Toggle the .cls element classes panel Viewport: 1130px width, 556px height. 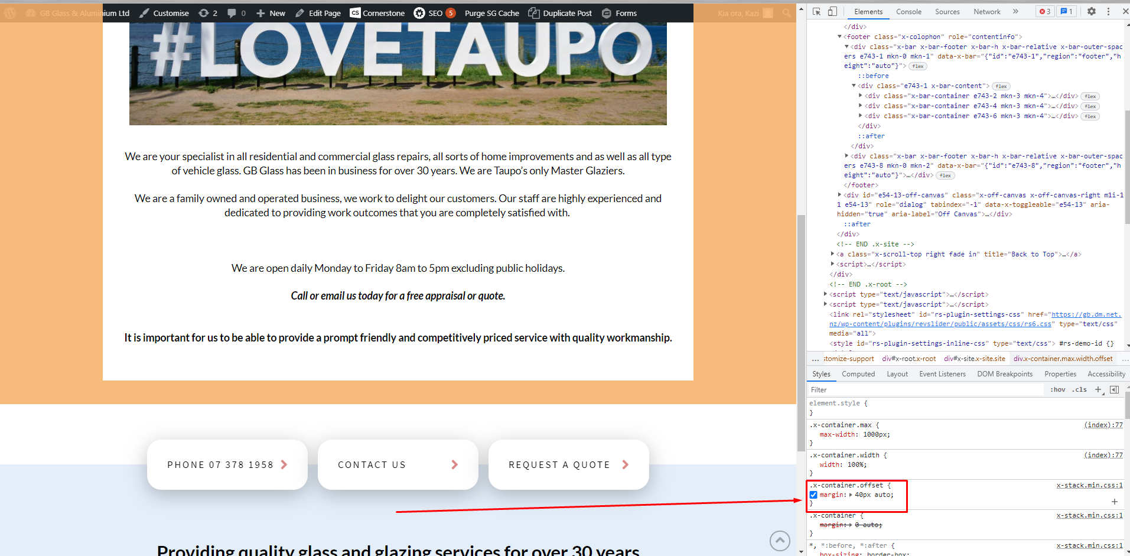(1080, 389)
